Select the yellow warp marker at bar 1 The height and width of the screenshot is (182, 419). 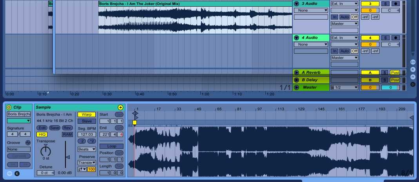point(135,123)
